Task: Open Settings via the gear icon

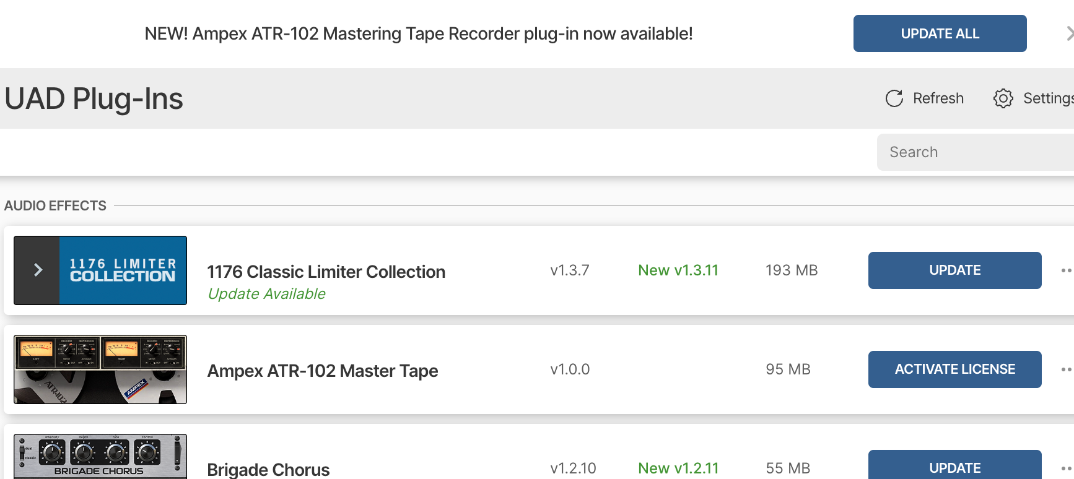Action: (x=1003, y=98)
